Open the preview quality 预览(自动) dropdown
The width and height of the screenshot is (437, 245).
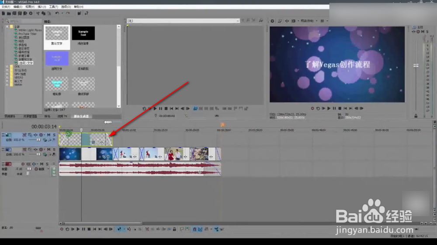[308, 21]
